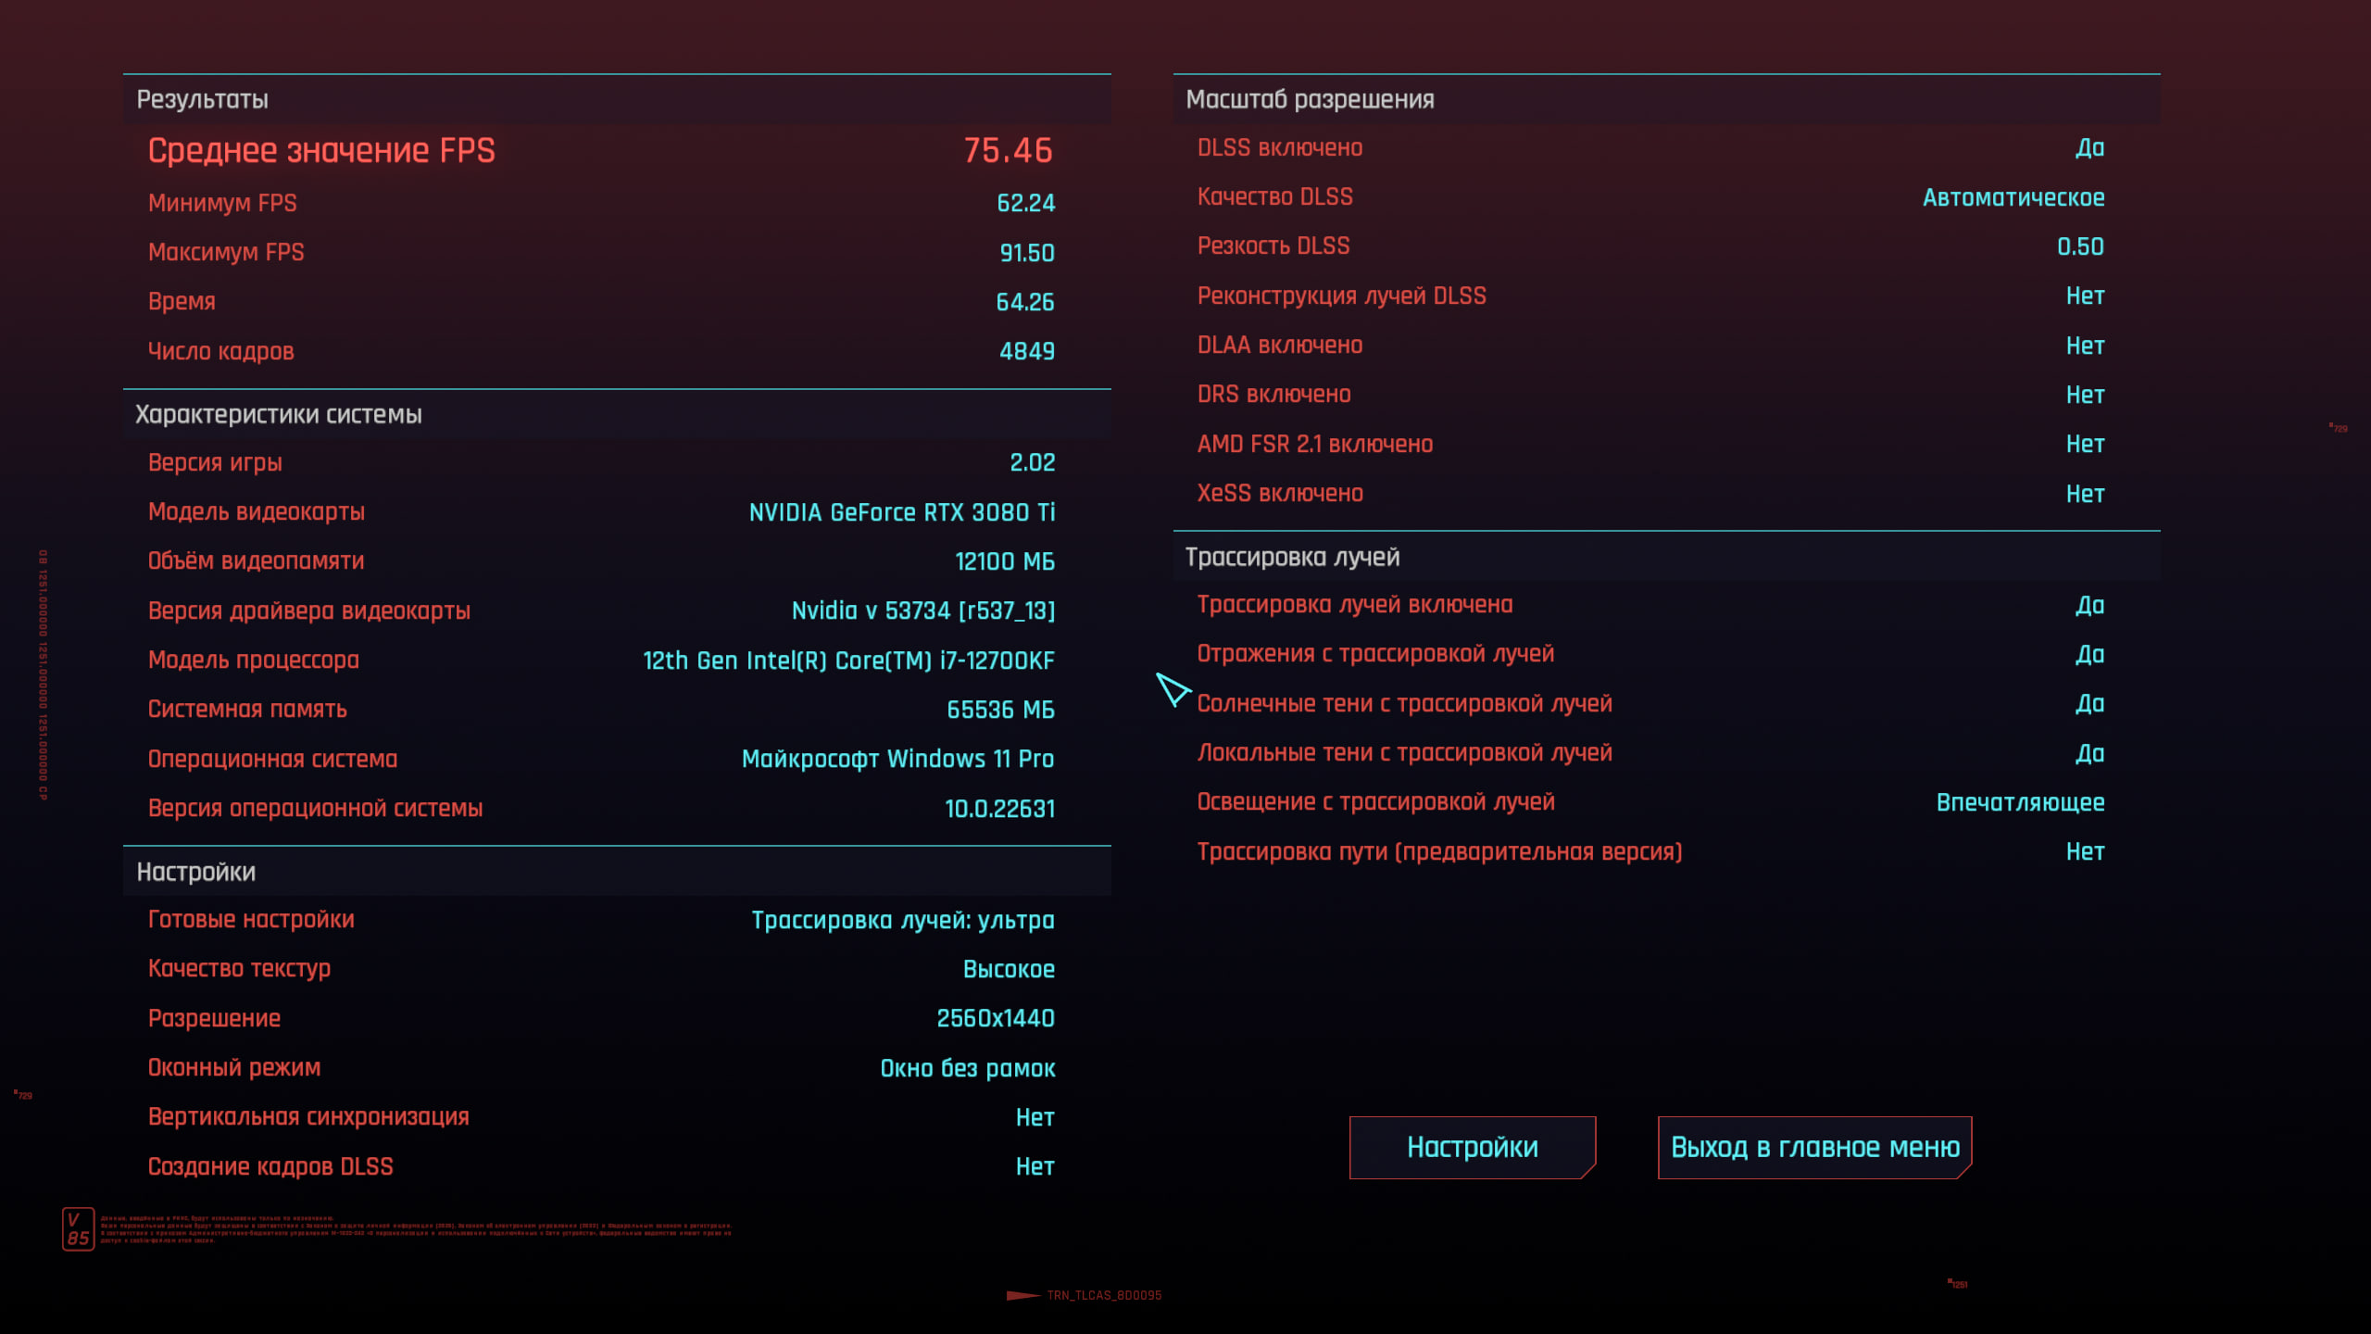Image resolution: width=2371 pixels, height=1334 pixels.
Task: Click the Разрешение value 2560x1440
Action: 995,1018
